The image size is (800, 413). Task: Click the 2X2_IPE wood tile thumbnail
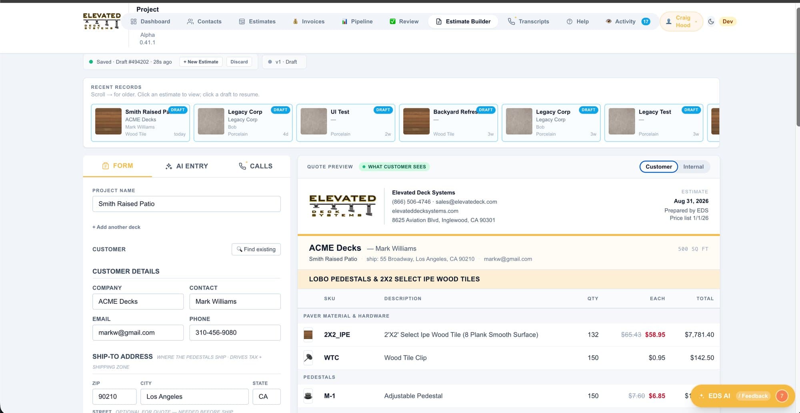[x=308, y=335]
